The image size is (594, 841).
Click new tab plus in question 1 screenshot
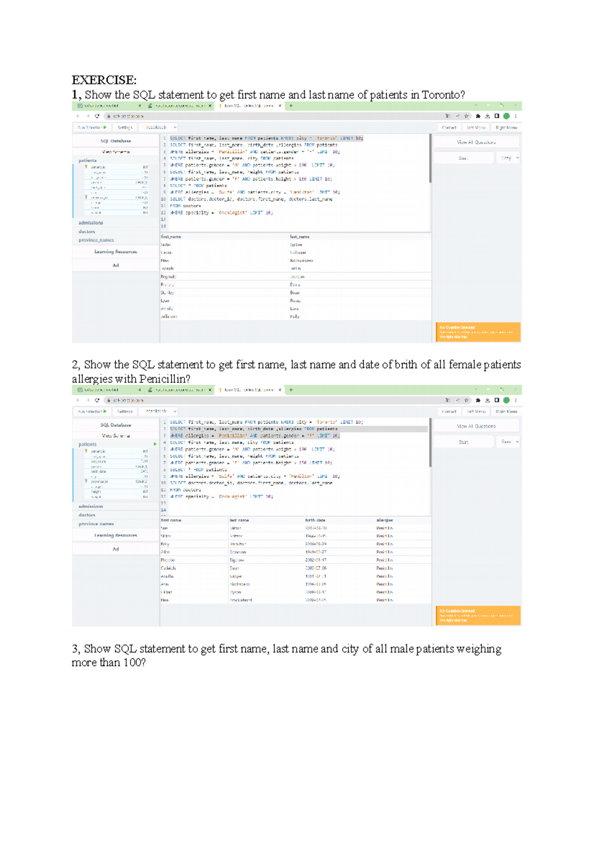(x=291, y=105)
